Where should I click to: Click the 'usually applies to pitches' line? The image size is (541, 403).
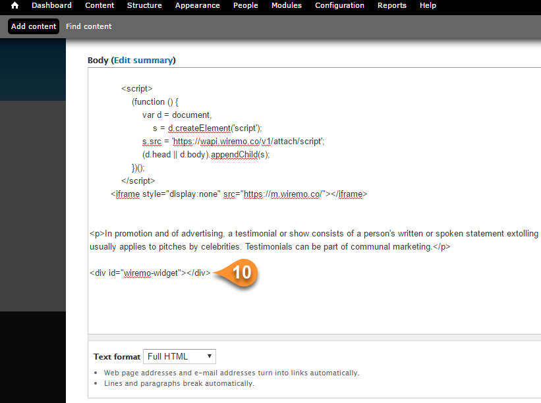tap(270, 247)
